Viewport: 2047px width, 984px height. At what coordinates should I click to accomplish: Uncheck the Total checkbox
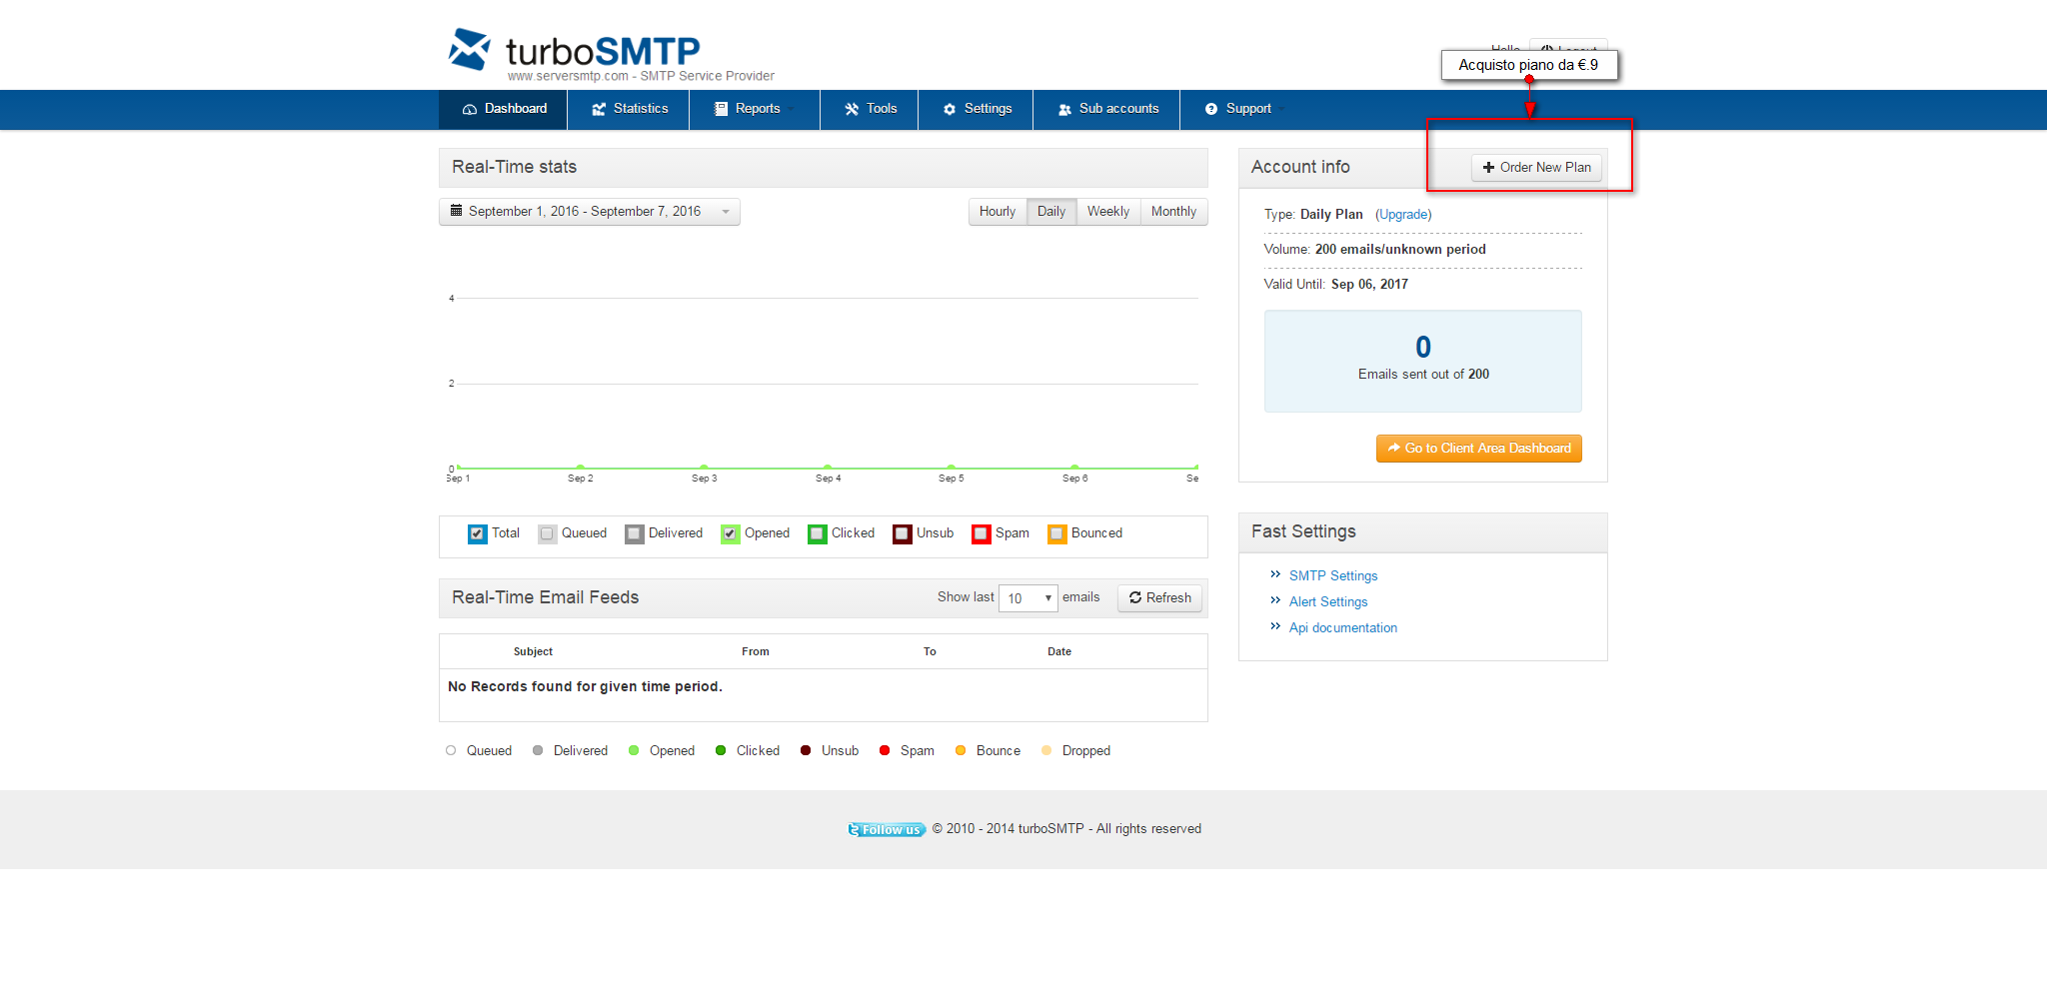[x=478, y=533]
